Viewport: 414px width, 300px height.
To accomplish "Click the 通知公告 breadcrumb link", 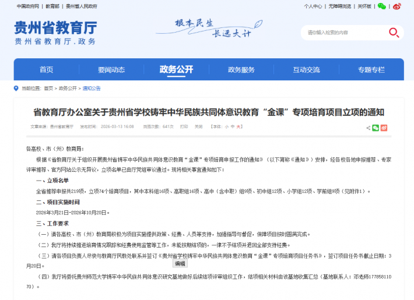I will tap(92, 89).
